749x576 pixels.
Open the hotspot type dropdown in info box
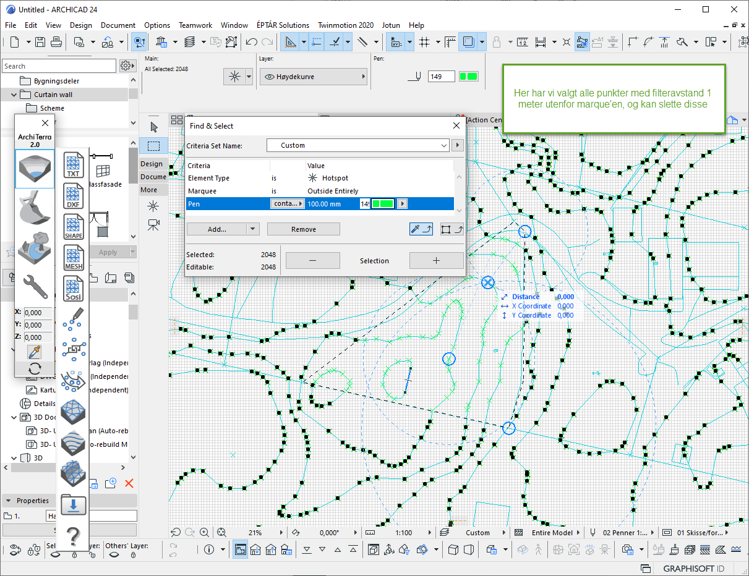coord(249,77)
